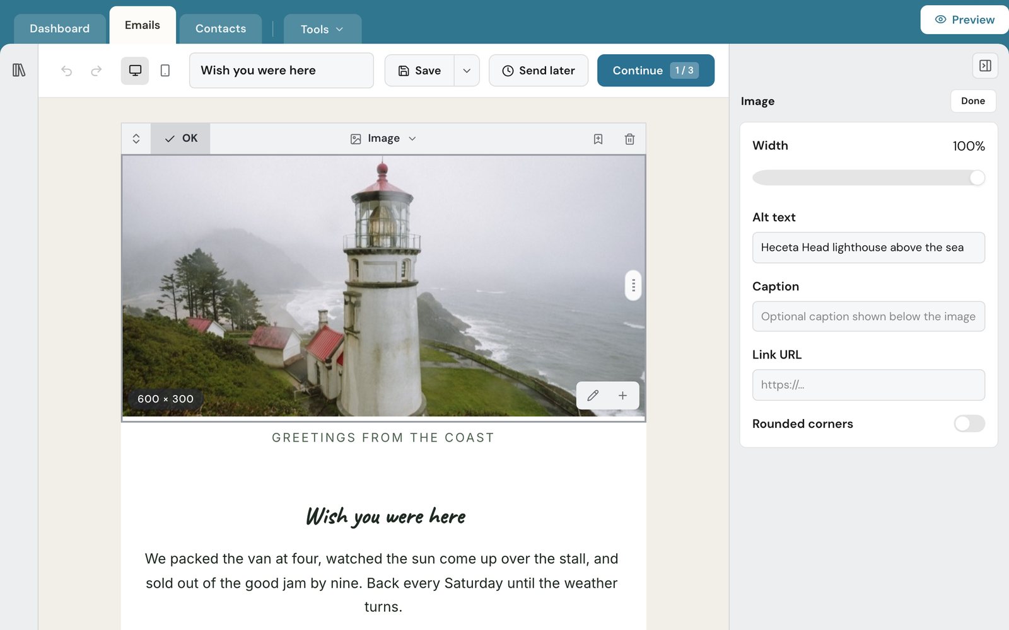Expand the Tools menu
Screen dimensions: 1009x630
coord(322,29)
